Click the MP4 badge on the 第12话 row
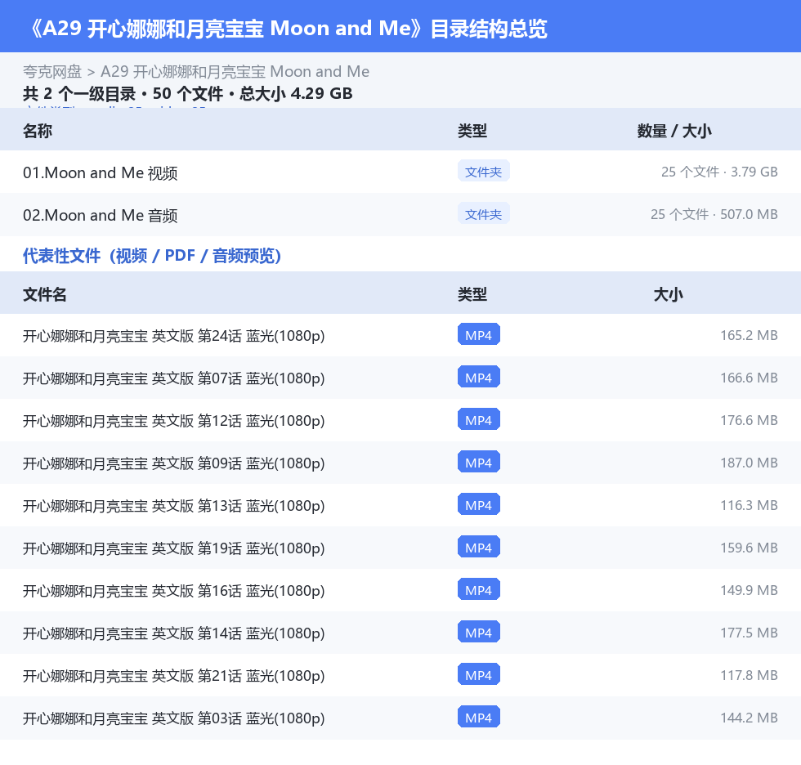 479,420
